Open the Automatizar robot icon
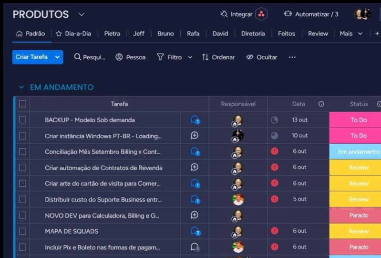Screen dimensions: 381x258 288,14
